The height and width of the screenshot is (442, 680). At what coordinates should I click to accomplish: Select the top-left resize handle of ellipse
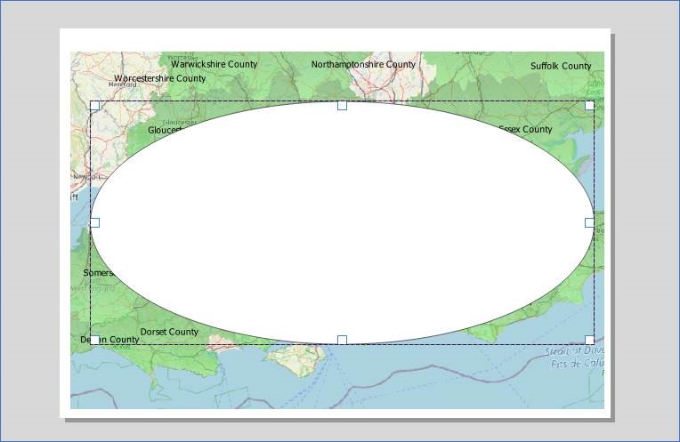pos(95,106)
